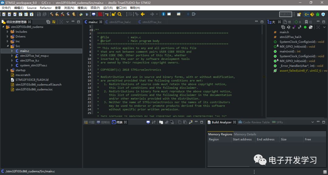
Task: Expand the startup folder
Action: (x=8, y=70)
